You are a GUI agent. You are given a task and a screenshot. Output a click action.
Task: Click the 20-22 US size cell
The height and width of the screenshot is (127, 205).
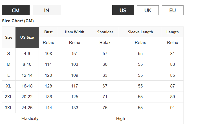point(27,97)
